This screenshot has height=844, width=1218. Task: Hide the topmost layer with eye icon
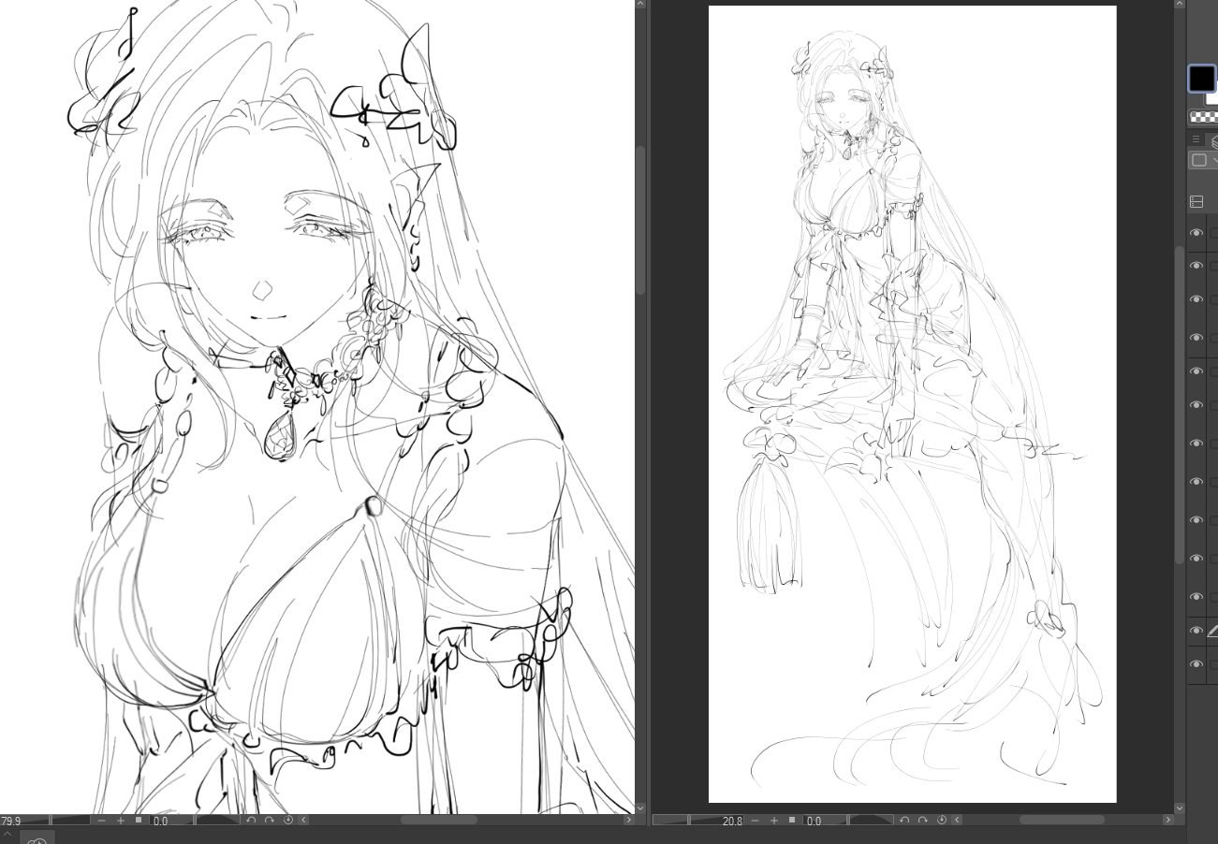pos(1196,233)
